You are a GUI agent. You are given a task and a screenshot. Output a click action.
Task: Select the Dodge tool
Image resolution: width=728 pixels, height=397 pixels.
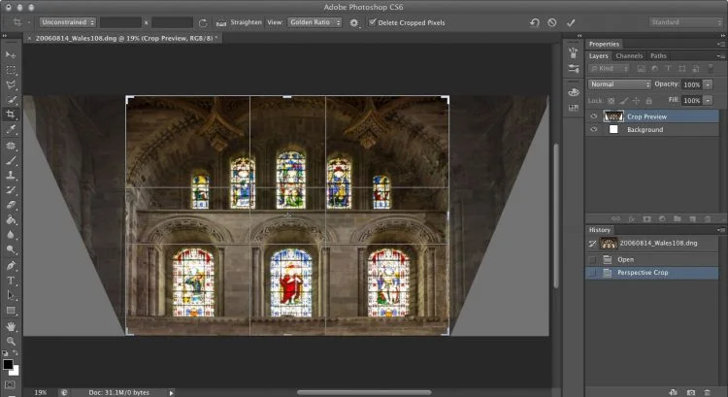11,249
